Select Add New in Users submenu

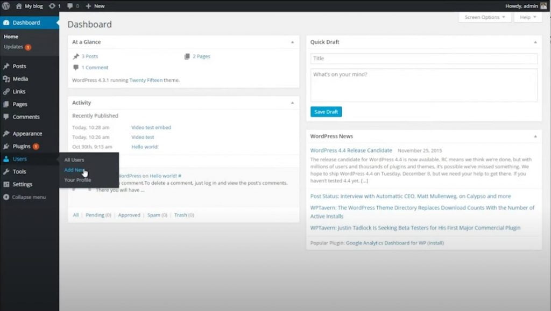(74, 170)
